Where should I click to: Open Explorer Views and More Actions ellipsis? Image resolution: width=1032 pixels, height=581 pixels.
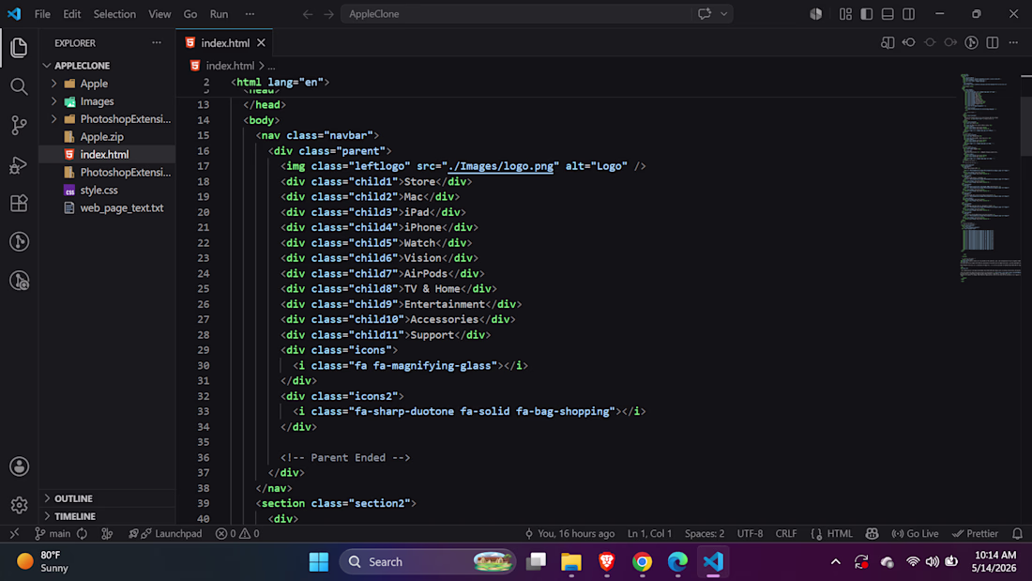click(157, 43)
